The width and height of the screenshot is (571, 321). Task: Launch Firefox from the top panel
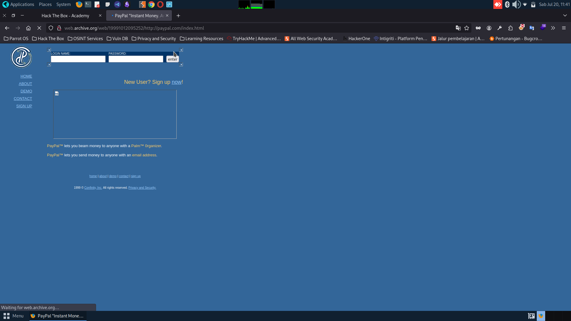coord(79,4)
